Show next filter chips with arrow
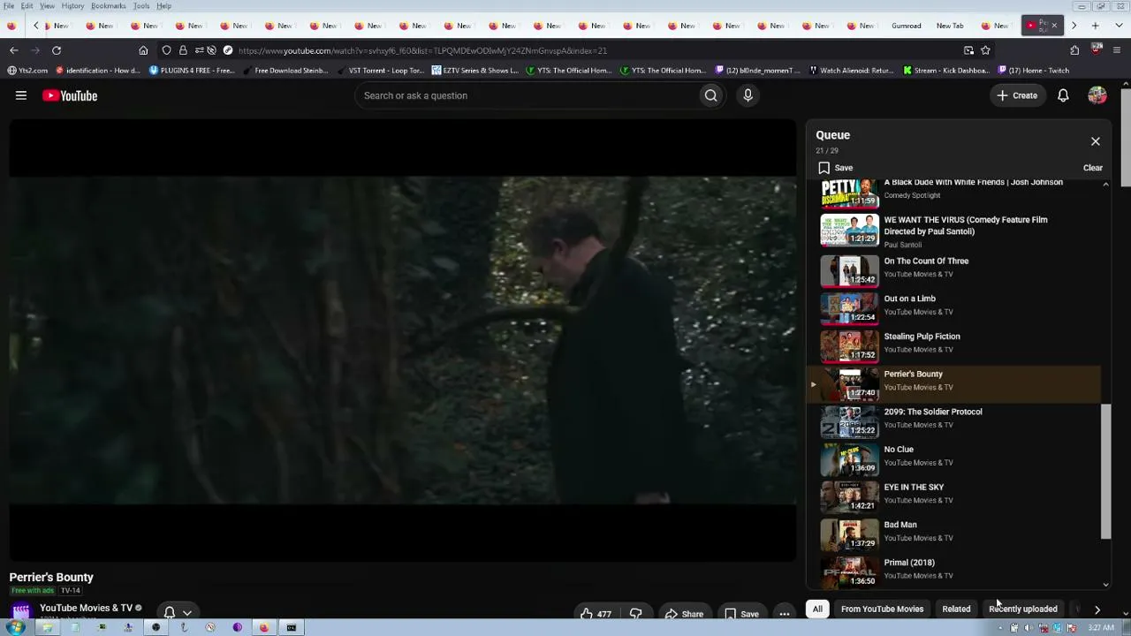The height and width of the screenshot is (636, 1131). [1097, 609]
